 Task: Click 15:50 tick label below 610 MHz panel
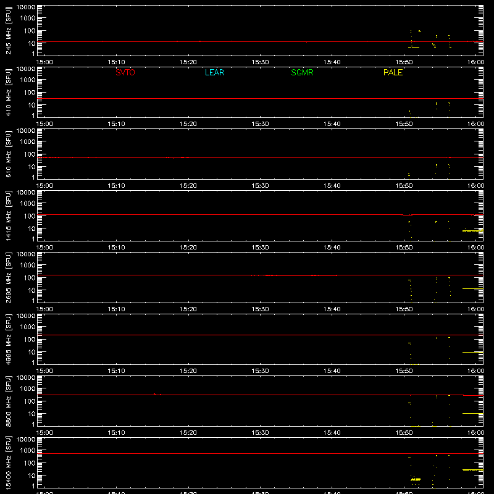(404, 186)
